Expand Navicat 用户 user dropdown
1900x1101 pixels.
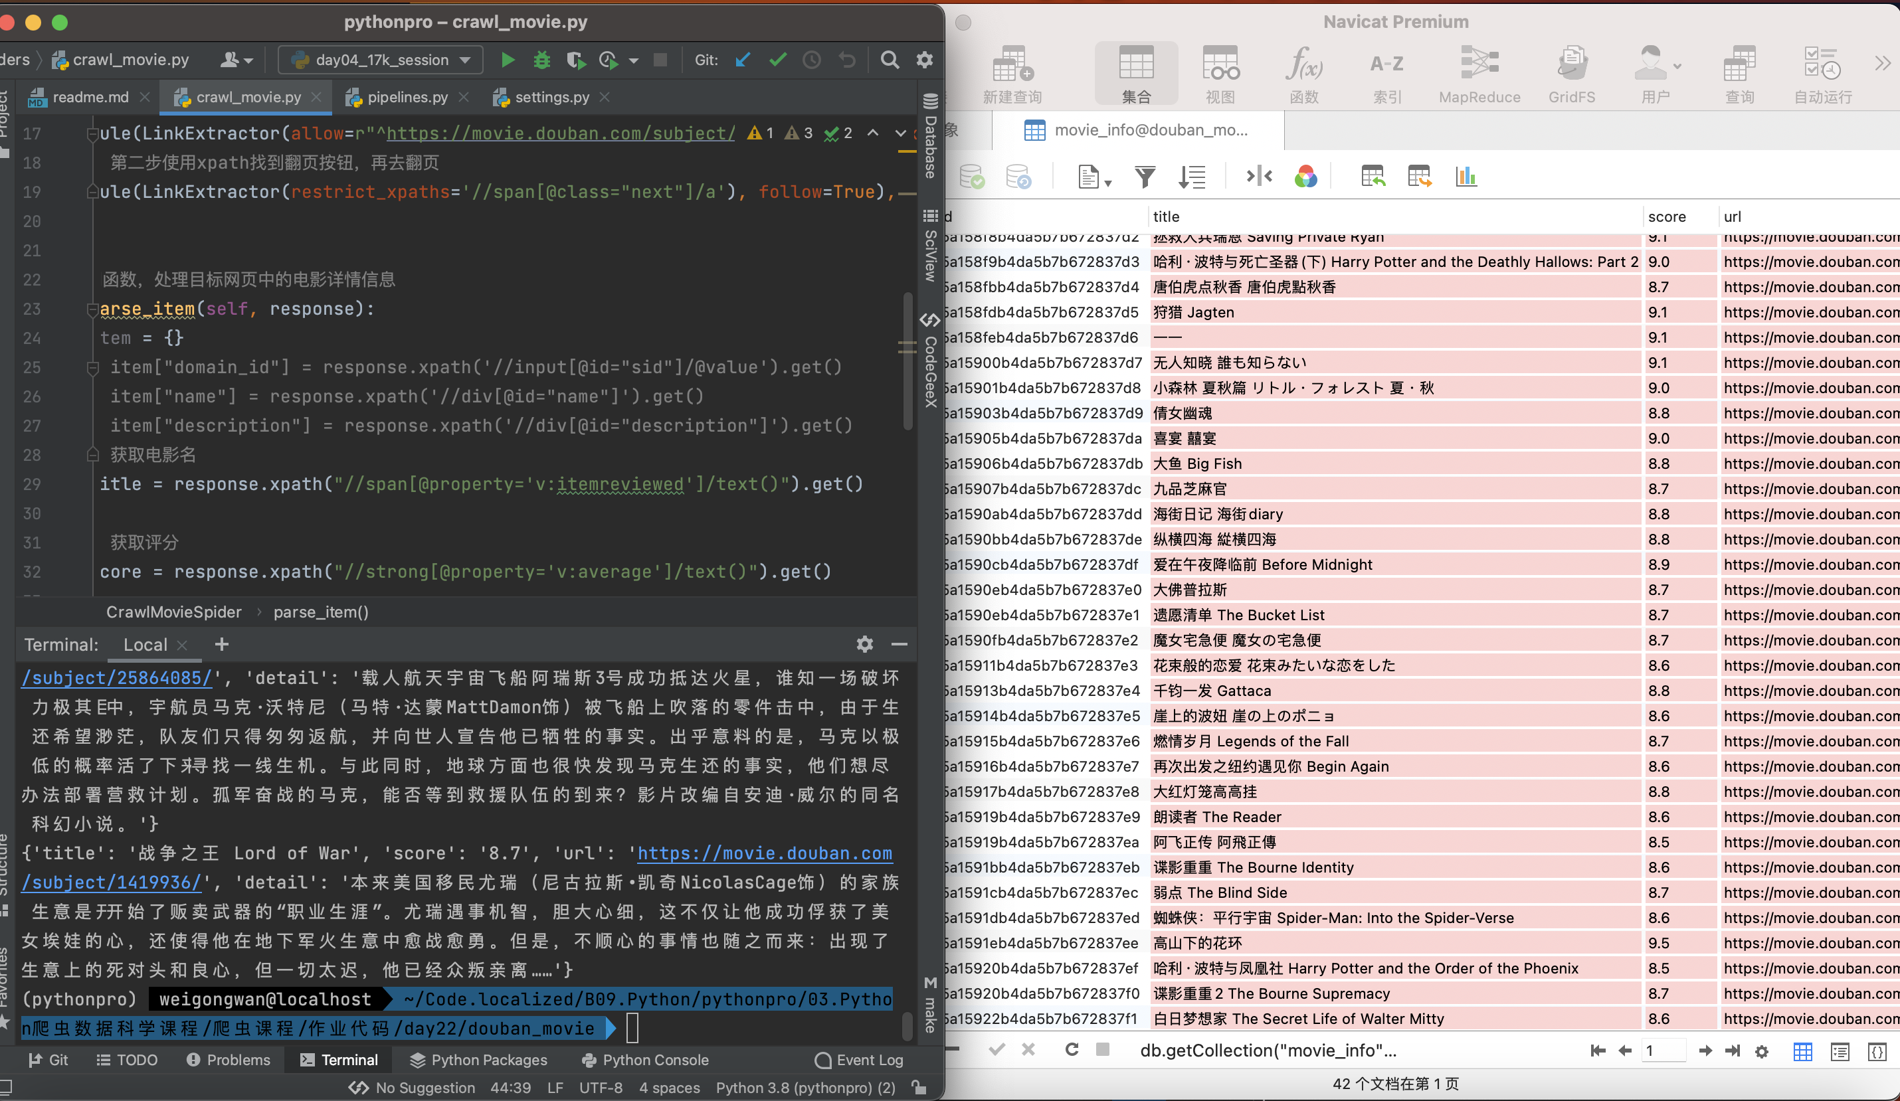1677,66
